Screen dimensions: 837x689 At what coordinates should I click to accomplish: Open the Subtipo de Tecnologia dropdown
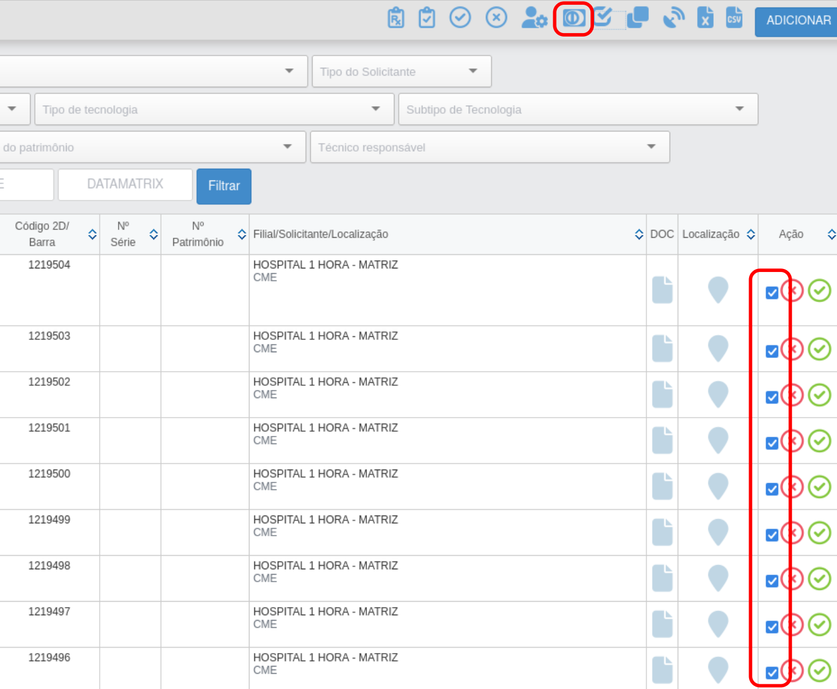tap(578, 109)
